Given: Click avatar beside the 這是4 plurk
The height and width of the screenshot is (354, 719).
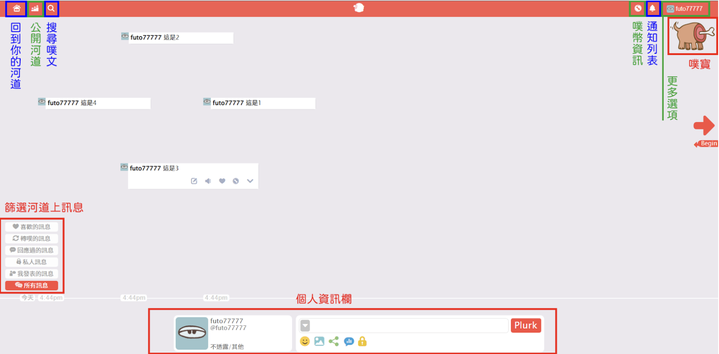Looking at the screenshot, I should pyautogui.click(x=42, y=102).
